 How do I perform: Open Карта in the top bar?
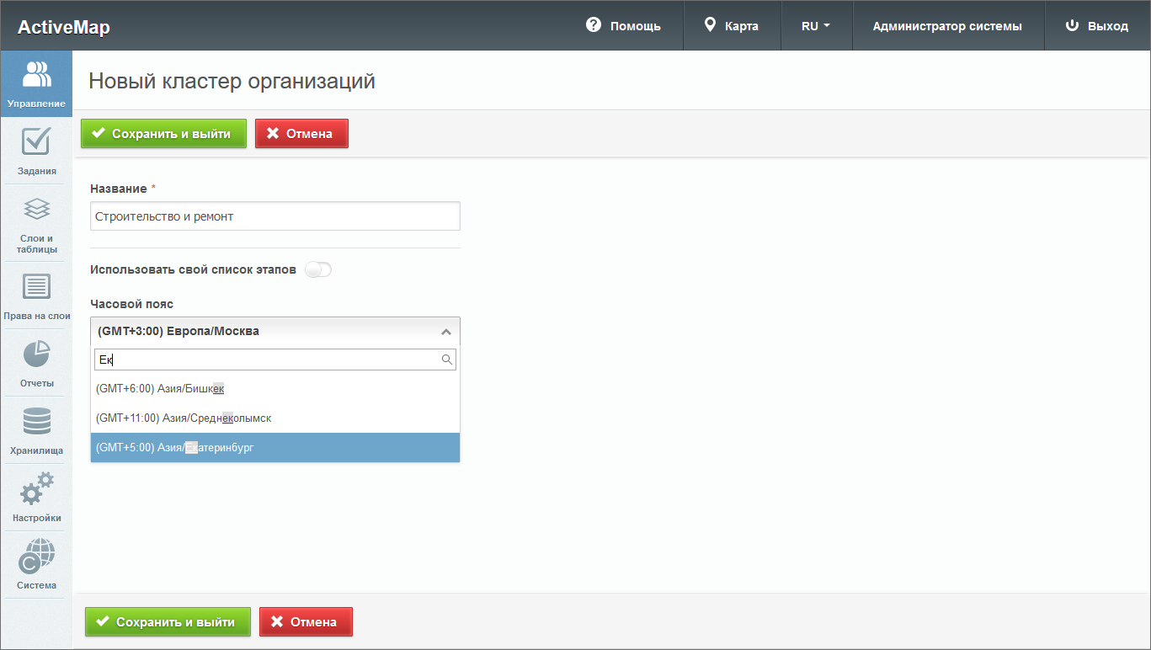click(x=732, y=26)
